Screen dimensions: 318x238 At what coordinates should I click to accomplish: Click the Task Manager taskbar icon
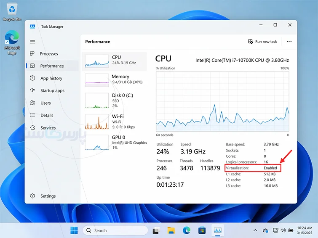218,230
